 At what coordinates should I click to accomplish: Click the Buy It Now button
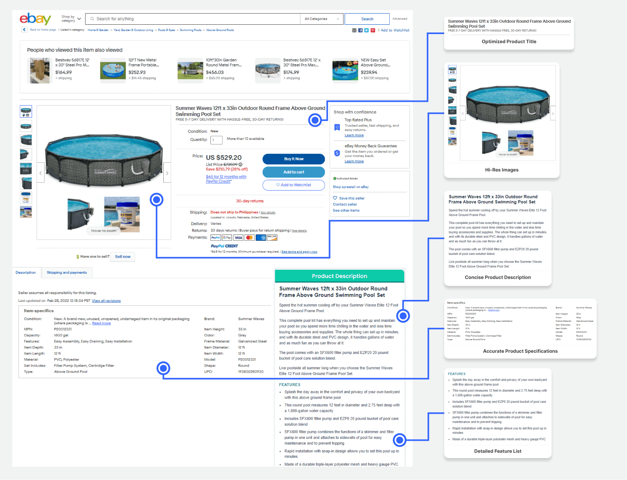click(294, 159)
